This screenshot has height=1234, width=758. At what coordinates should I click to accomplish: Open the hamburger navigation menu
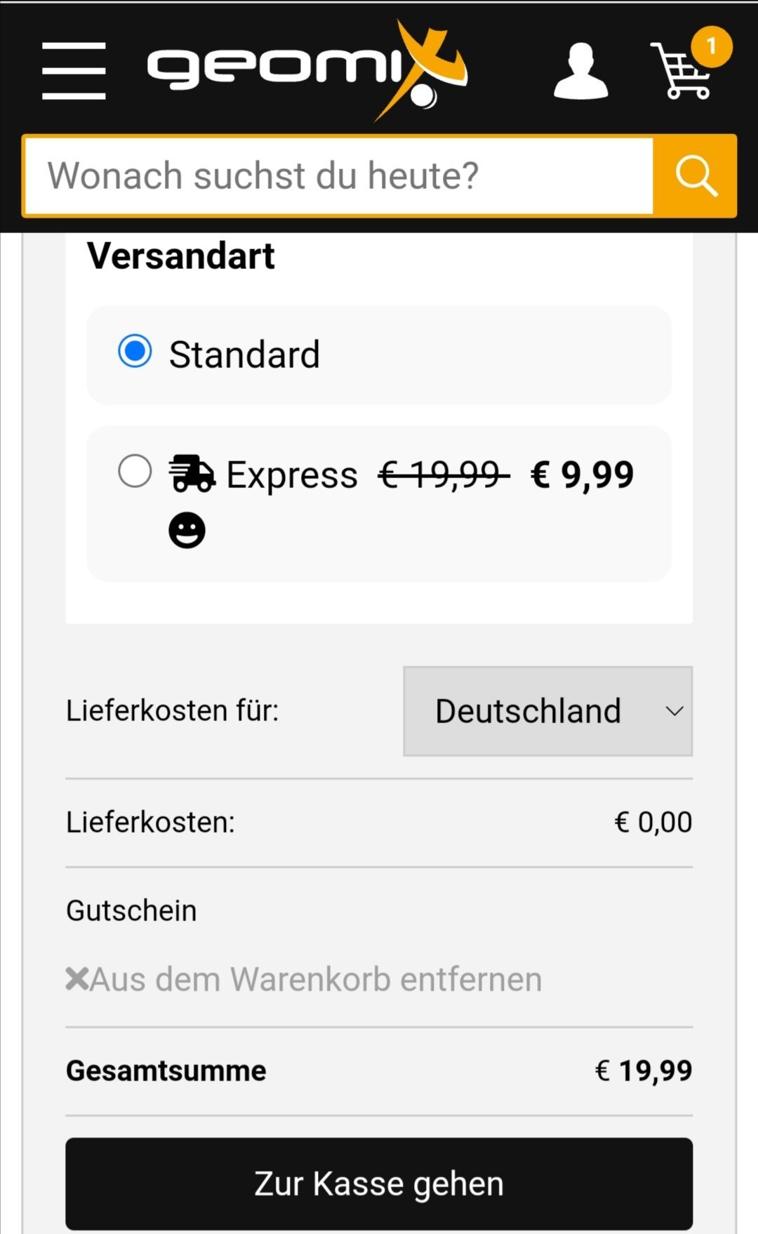tap(74, 70)
